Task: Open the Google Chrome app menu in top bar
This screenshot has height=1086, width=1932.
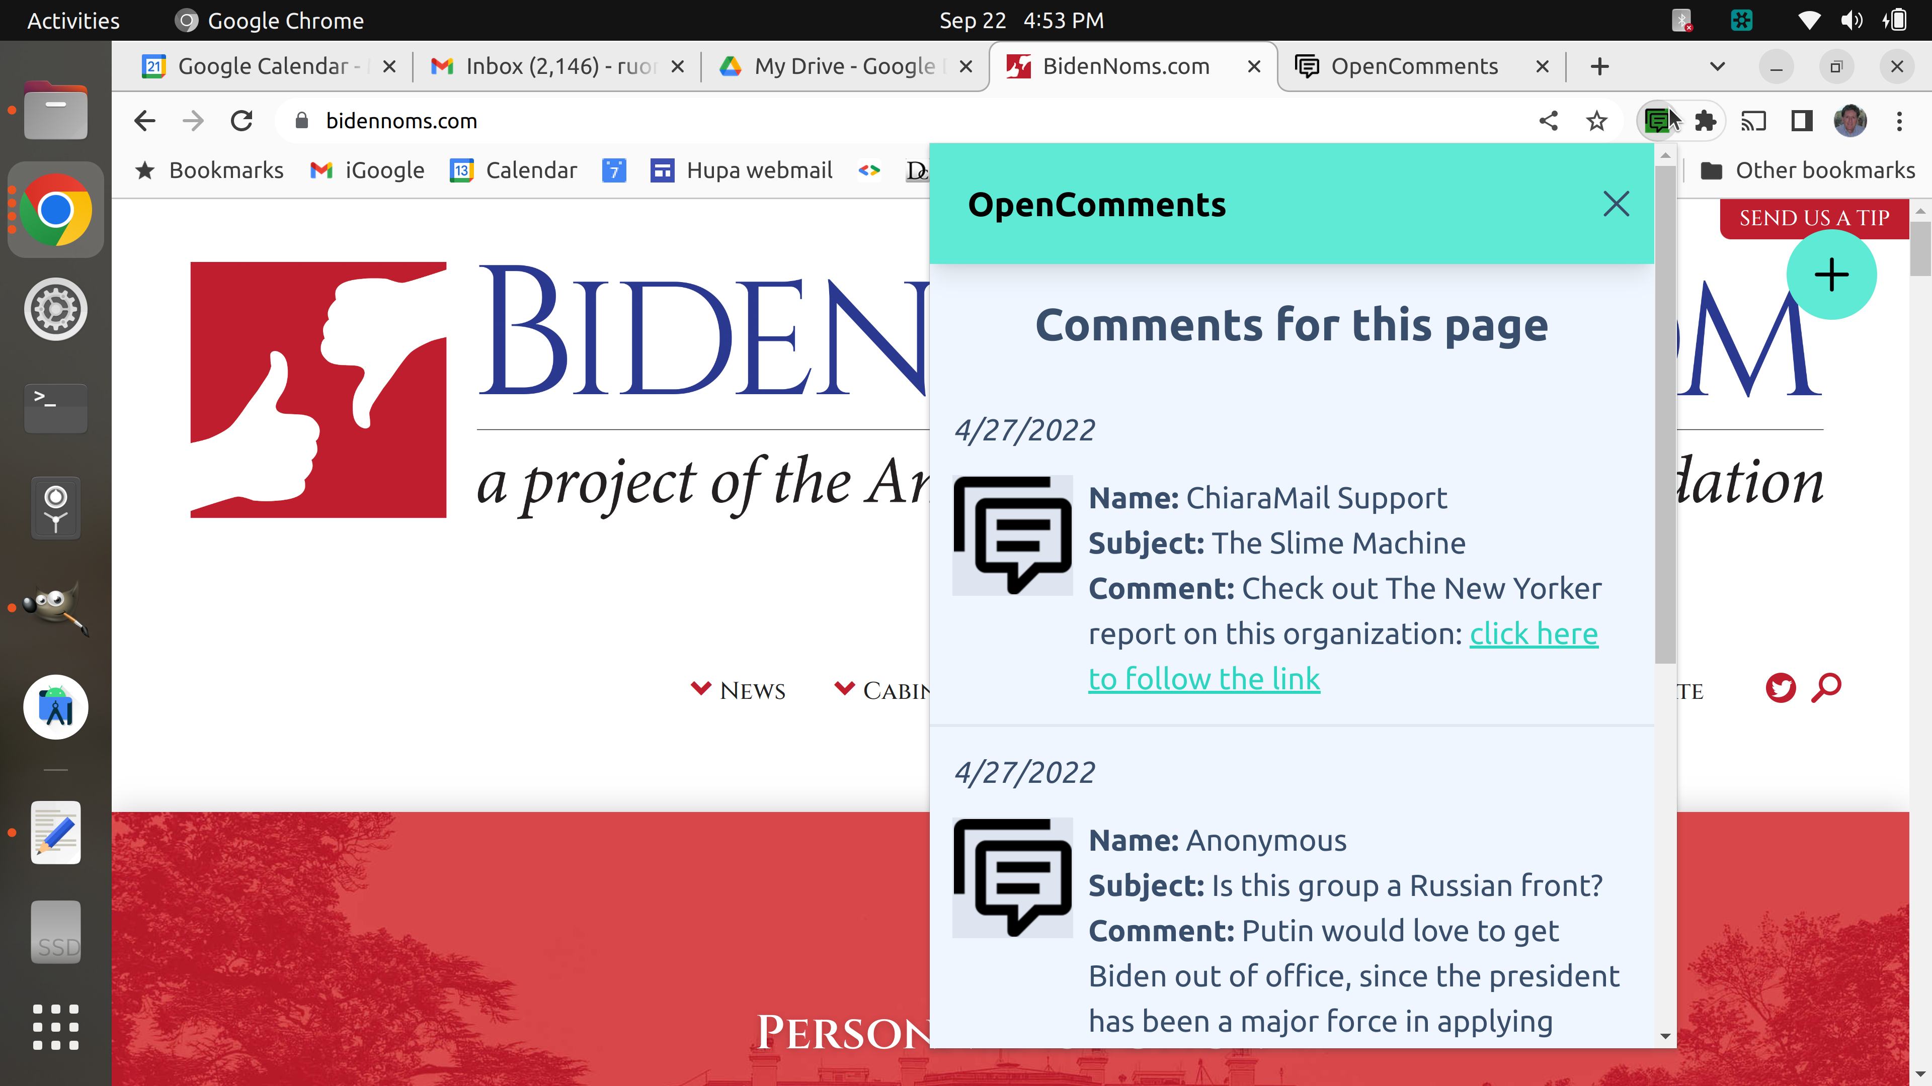Action: coord(269,20)
